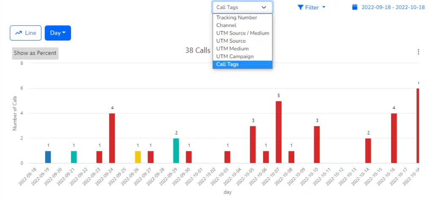The height and width of the screenshot is (197, 433).
Task: Open the Filter dropdown caret
Action: coord(323,7)
